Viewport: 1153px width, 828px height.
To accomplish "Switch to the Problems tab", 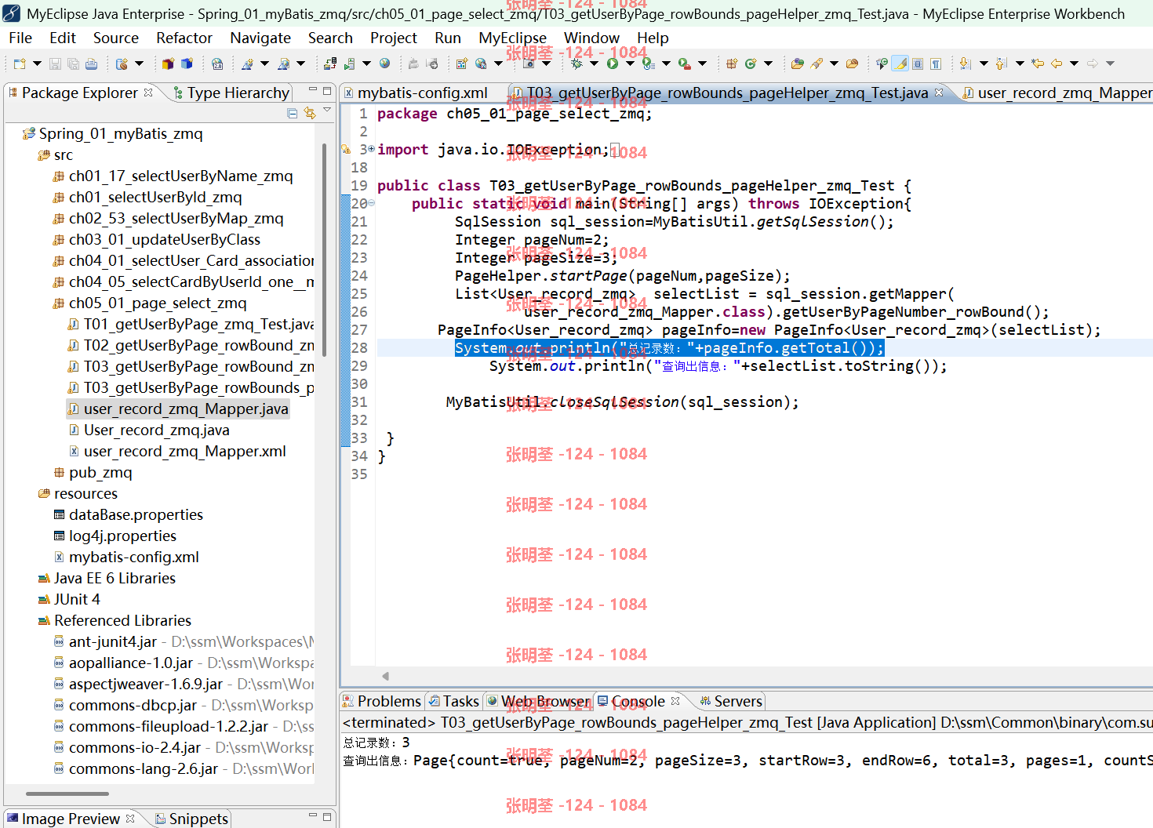I will (383, 701).
